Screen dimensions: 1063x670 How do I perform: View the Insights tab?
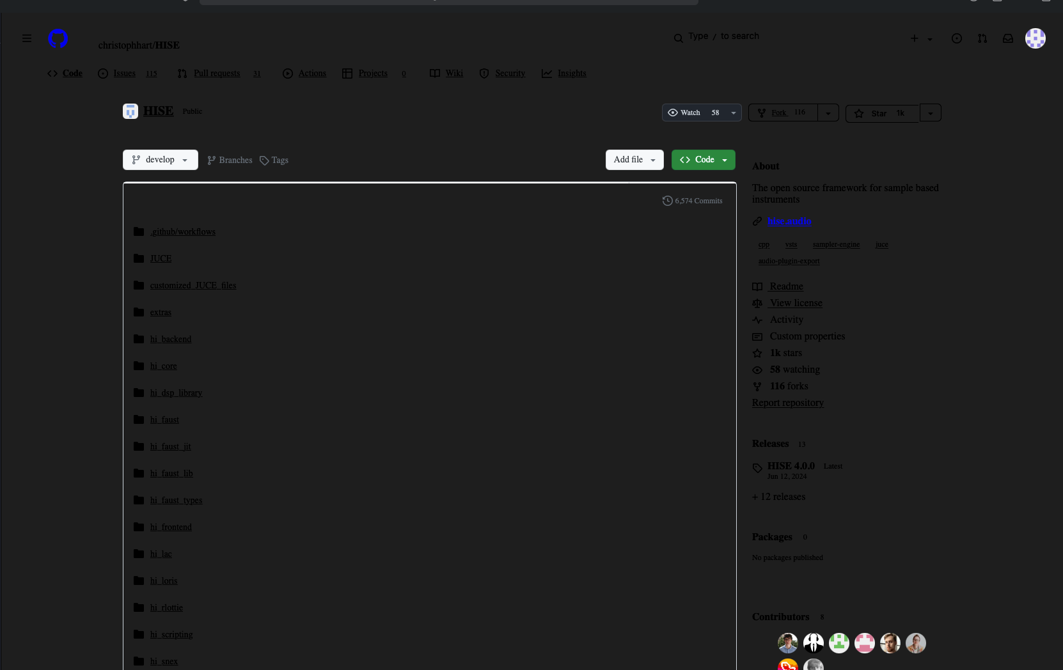point(564,74)
